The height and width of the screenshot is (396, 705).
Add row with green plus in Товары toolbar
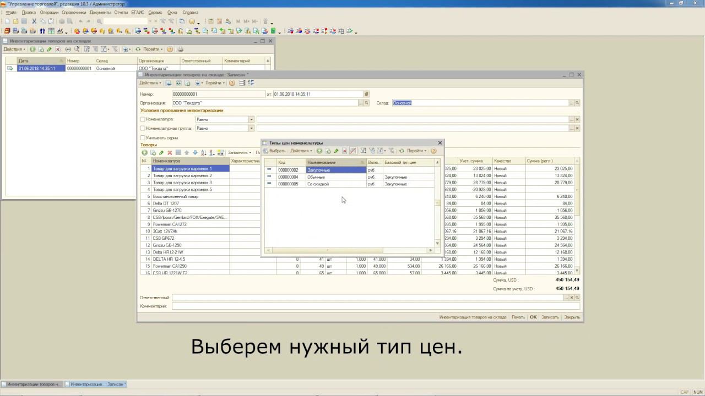point(145,152)
